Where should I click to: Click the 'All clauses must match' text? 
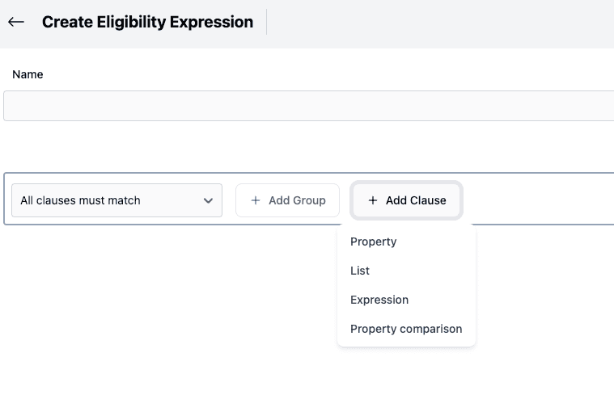pyautogui.click(x=80, y=200)
